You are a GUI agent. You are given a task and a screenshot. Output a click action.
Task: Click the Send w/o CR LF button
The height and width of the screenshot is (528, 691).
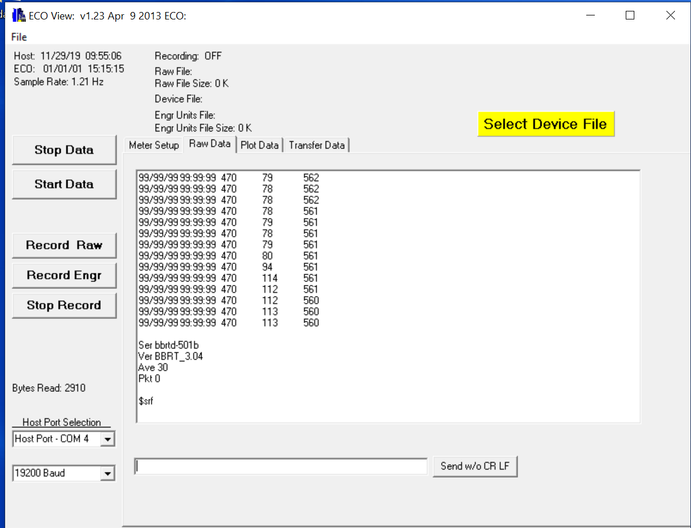[475, 466]
